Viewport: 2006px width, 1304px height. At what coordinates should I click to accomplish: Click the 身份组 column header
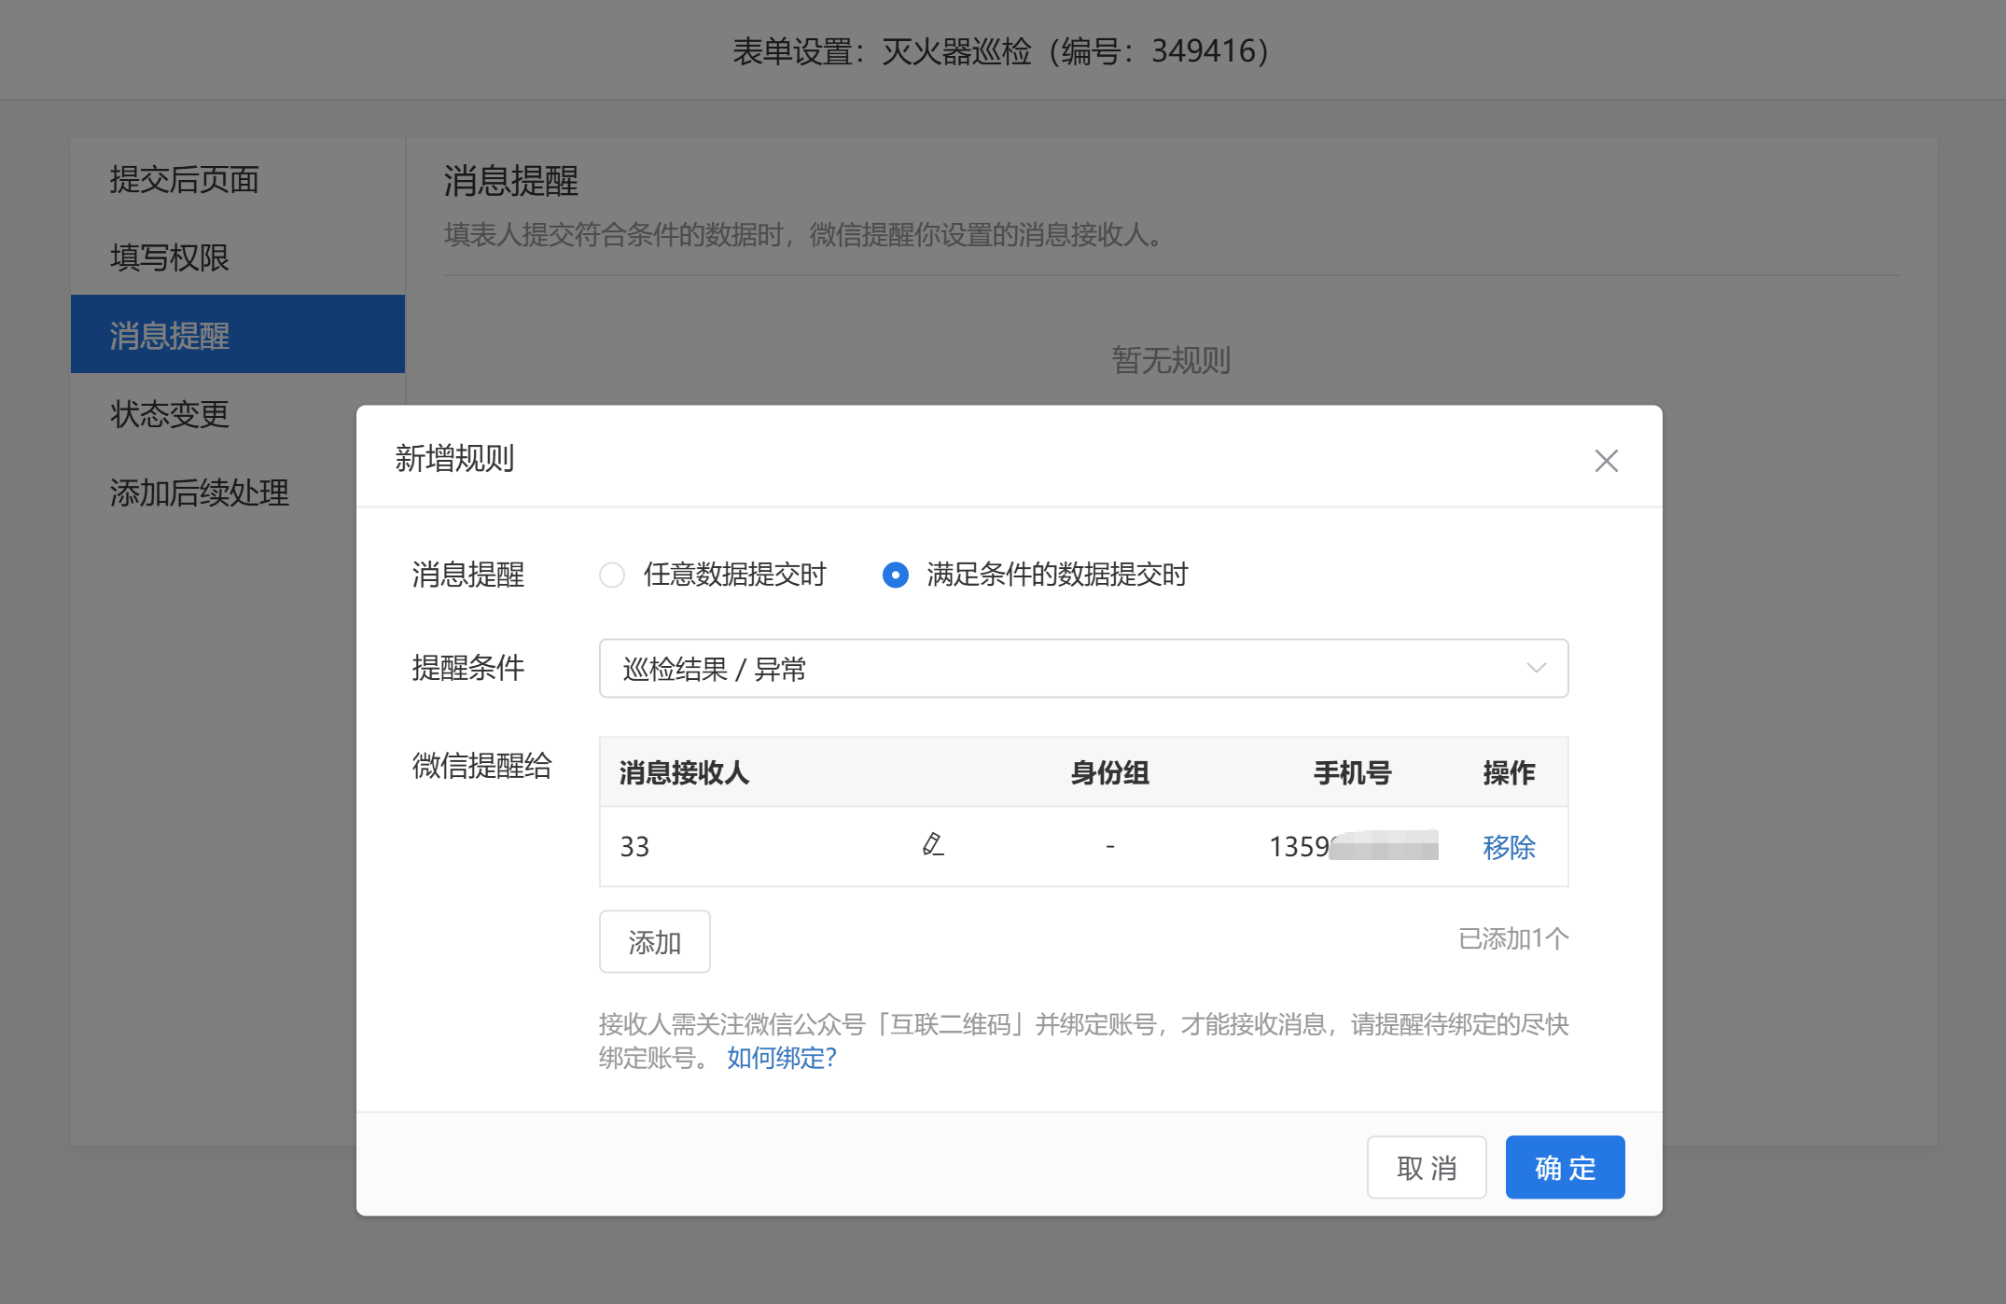1109,772
